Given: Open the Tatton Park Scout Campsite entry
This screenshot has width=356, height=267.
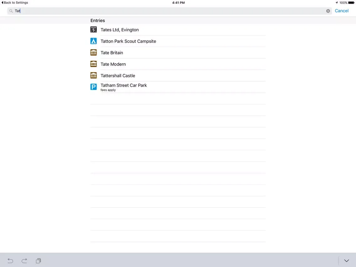Looking at the screenshot, I should [178, 41].
